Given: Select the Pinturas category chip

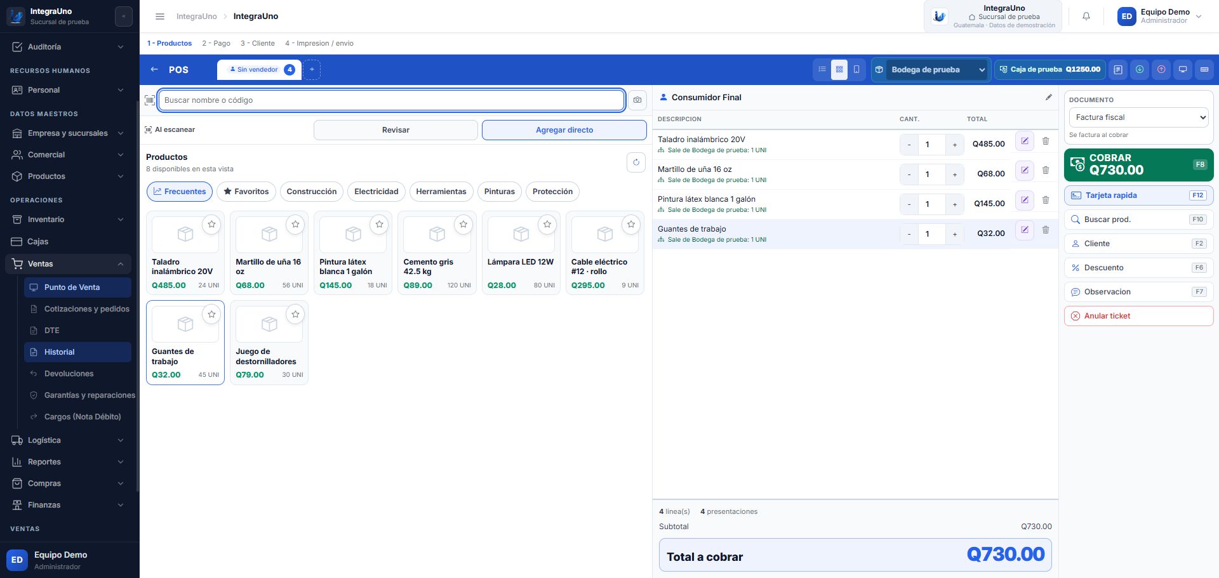Looking at the screenshot, I should pos(500,192).
